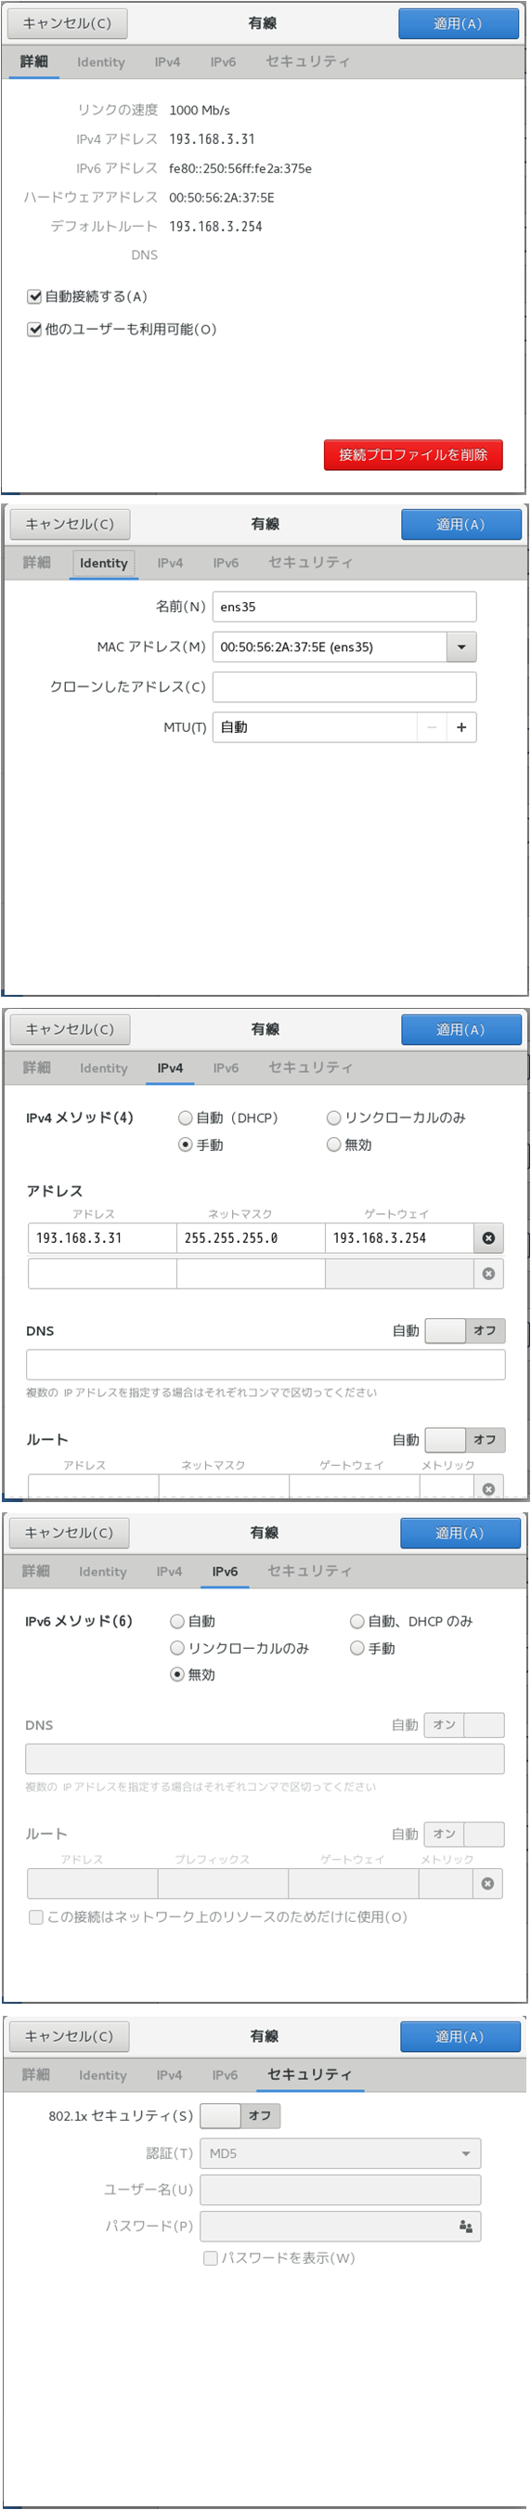Click 適用(A) in the IPv4 window
This screenshot has width=531, height=2510.
(460, 1029)
